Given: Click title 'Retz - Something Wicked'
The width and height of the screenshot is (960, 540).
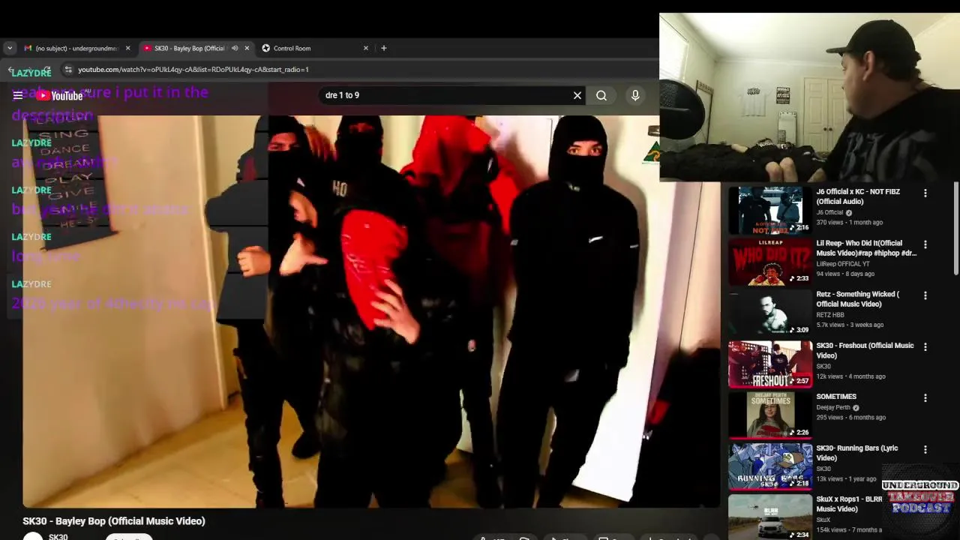Looking at the screenshot, I should (857, 299).
